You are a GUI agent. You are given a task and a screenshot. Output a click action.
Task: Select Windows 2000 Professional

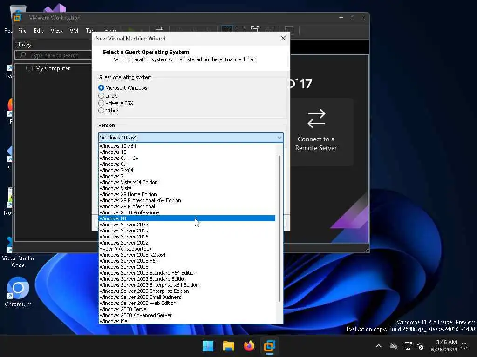(187, 212)
